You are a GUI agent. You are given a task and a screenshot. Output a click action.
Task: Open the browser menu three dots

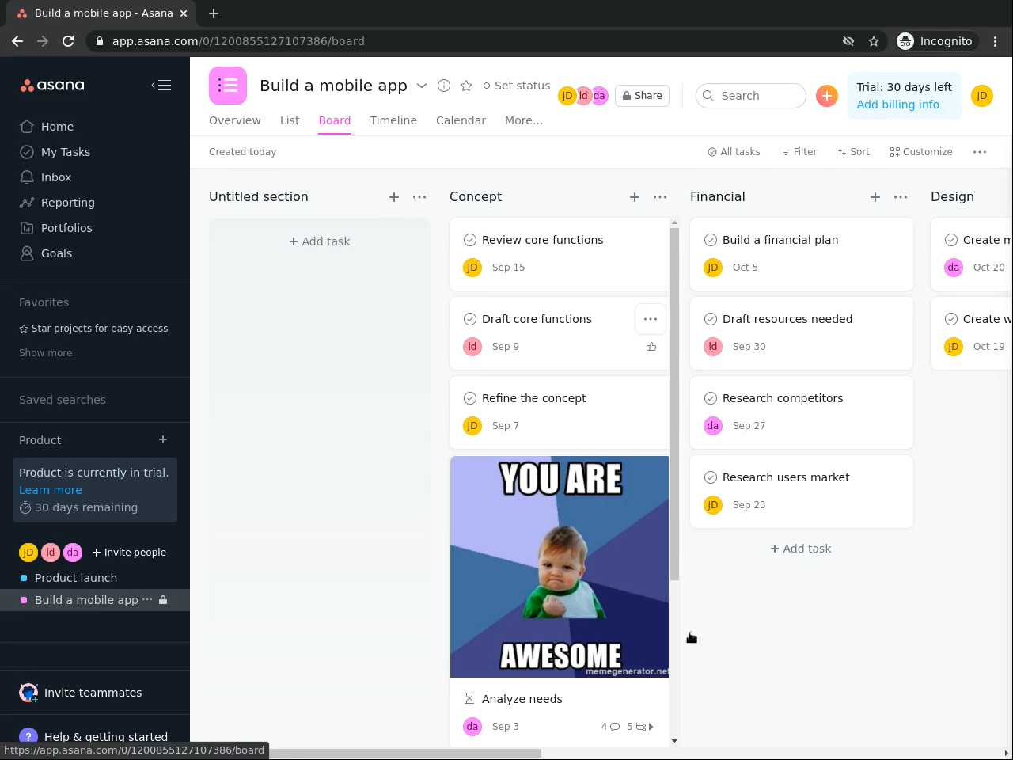[x=996, y=41]
